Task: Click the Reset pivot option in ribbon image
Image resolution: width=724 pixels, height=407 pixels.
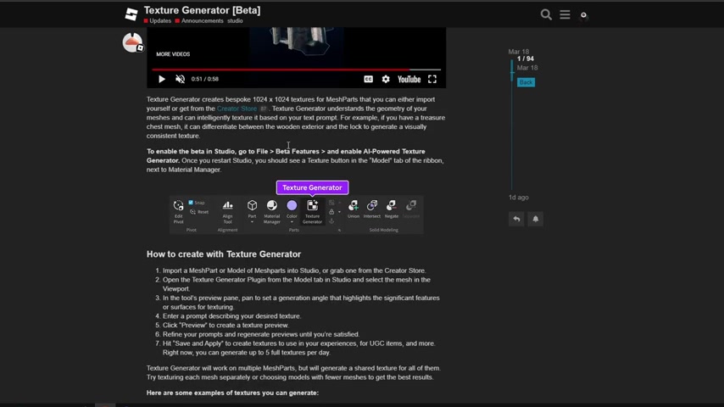Action: pos(199,212)
